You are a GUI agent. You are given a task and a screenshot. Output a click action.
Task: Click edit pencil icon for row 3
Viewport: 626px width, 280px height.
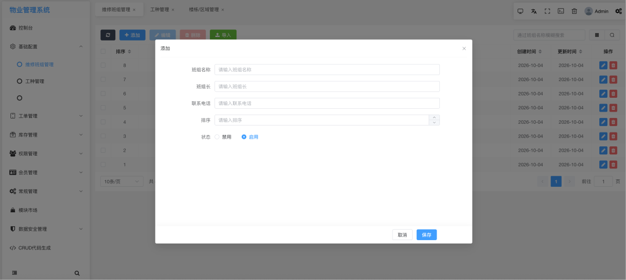click(603, 136)
